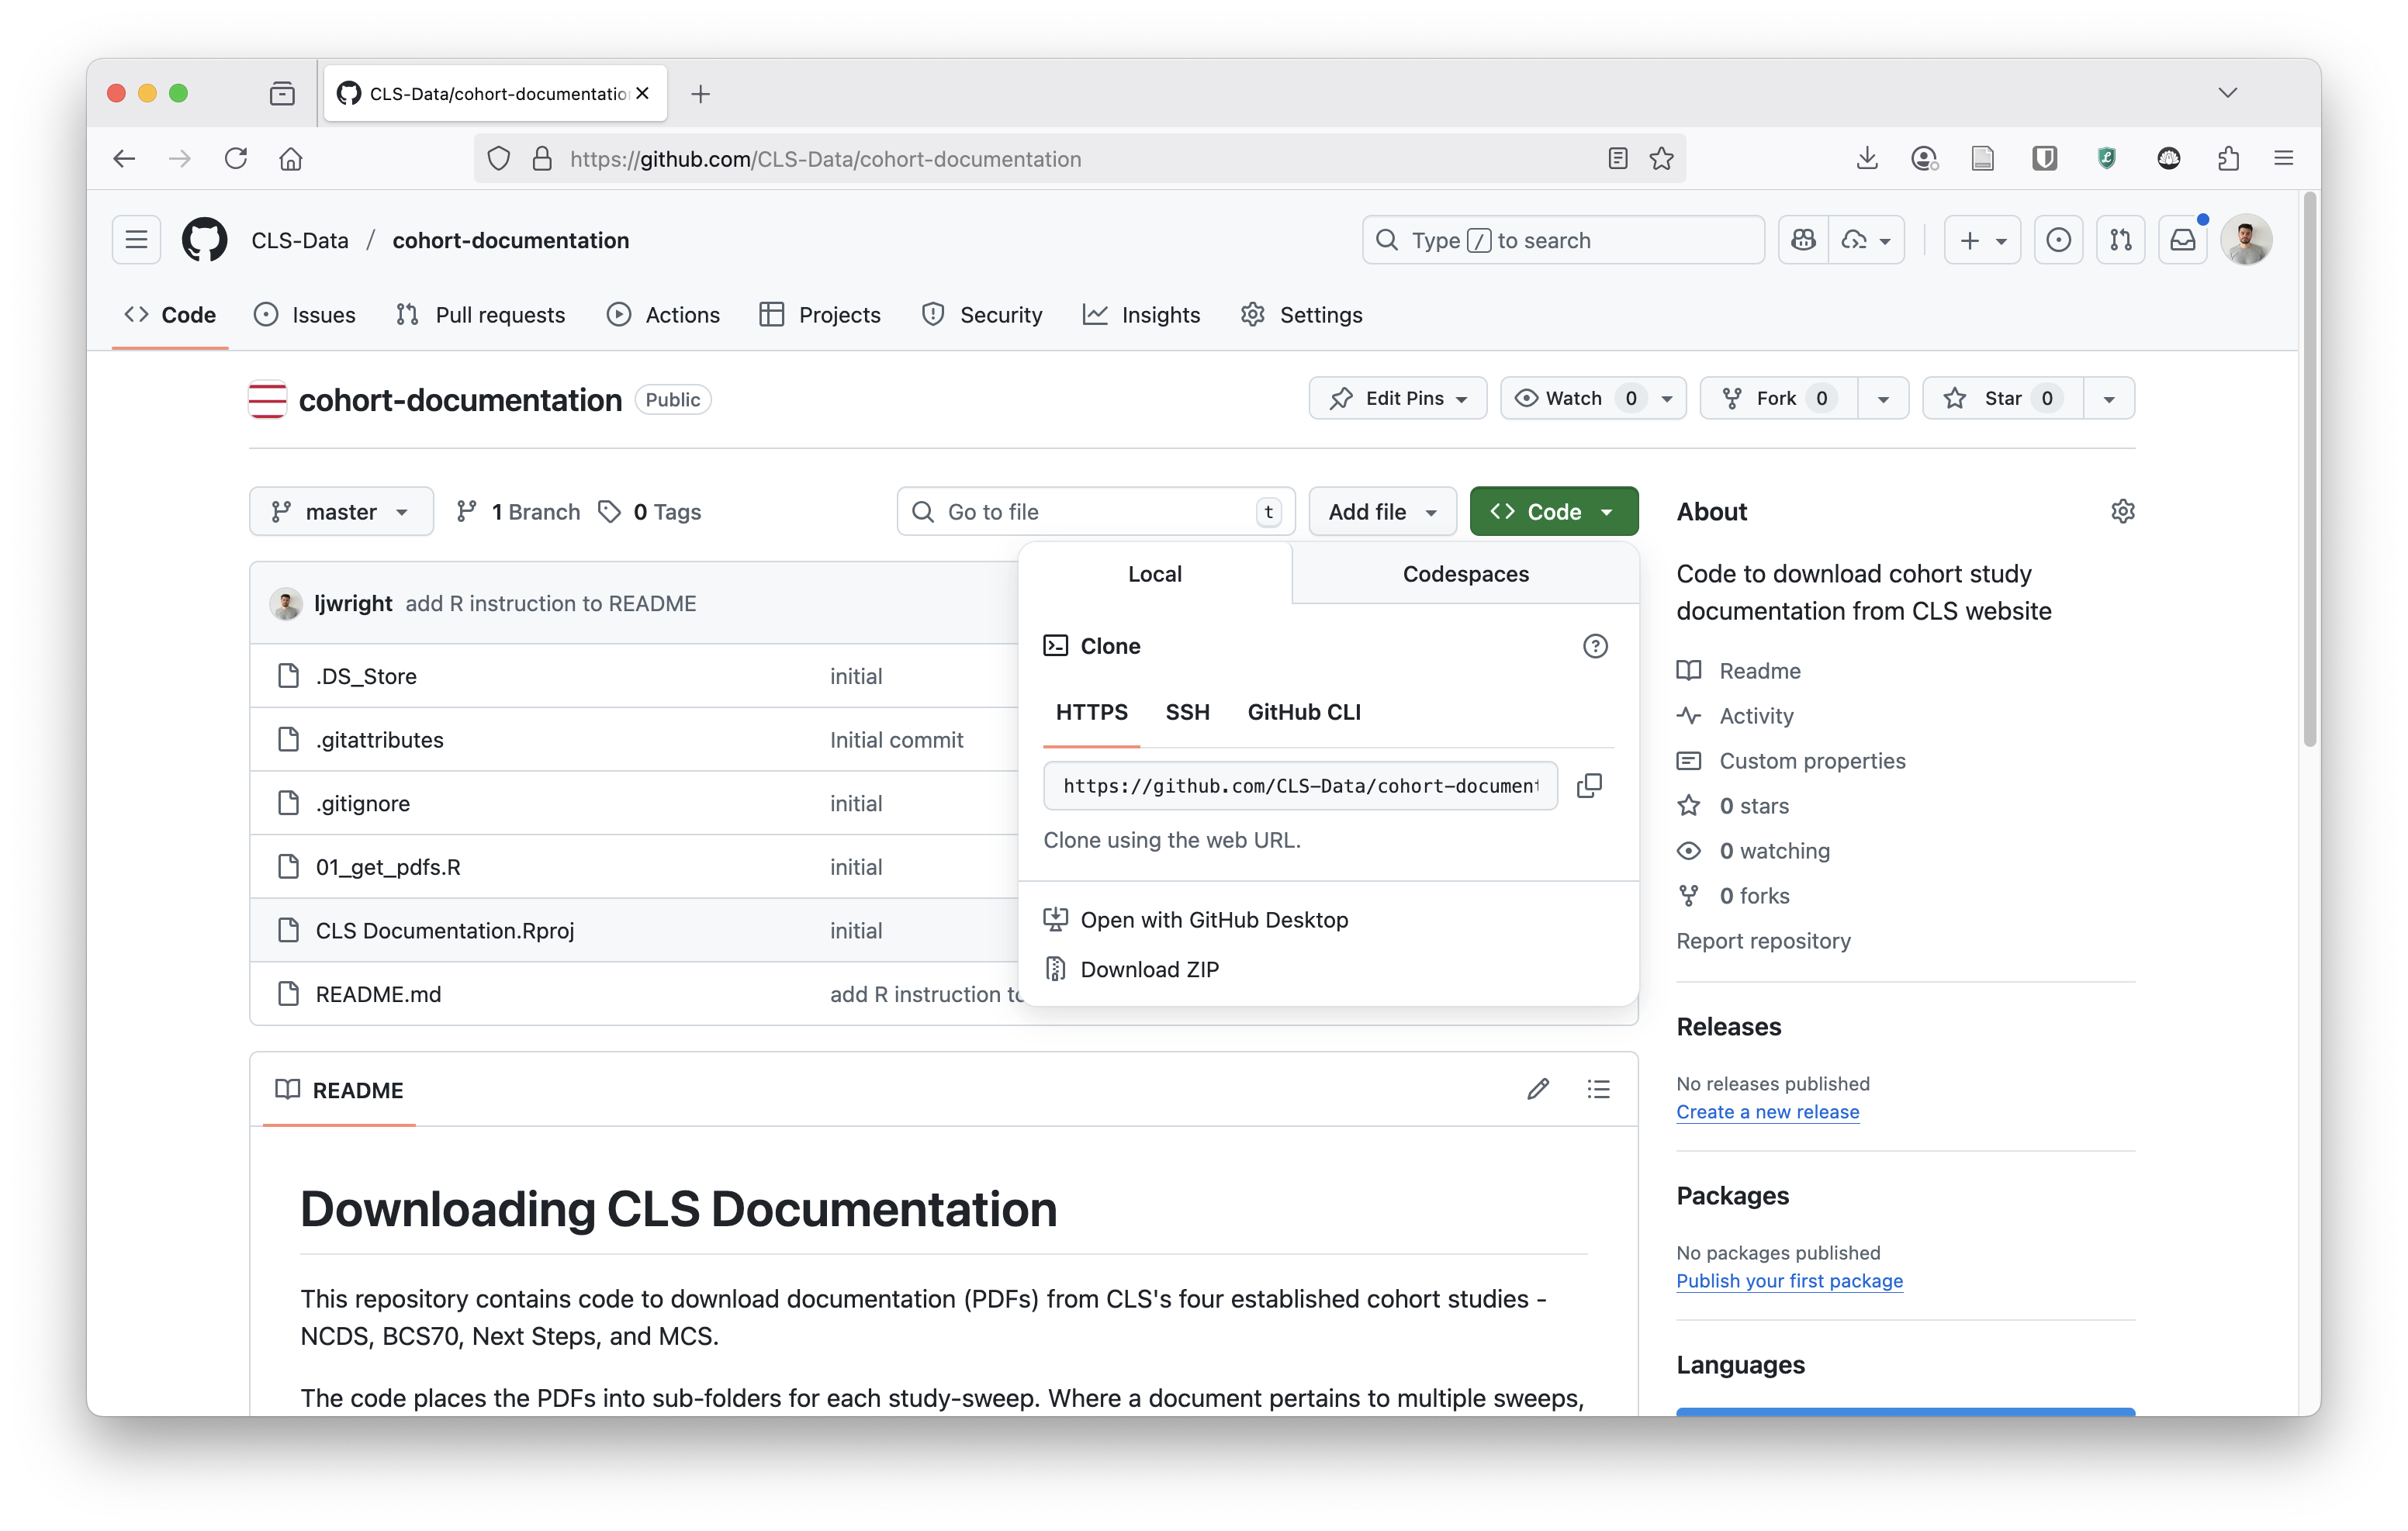Expand the Fork options dropdown arrow
The width and height of the screenshot is (2408, 1531).
(x=1883, y=398)
